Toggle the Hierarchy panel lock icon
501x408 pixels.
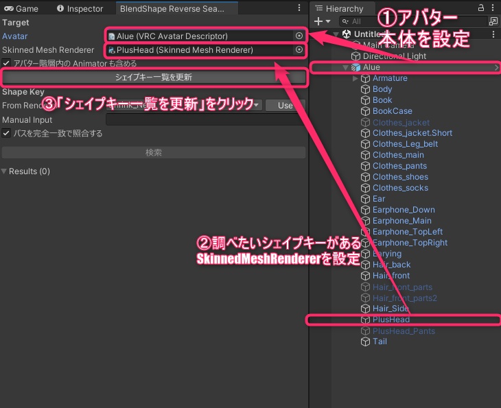point(481,8)
